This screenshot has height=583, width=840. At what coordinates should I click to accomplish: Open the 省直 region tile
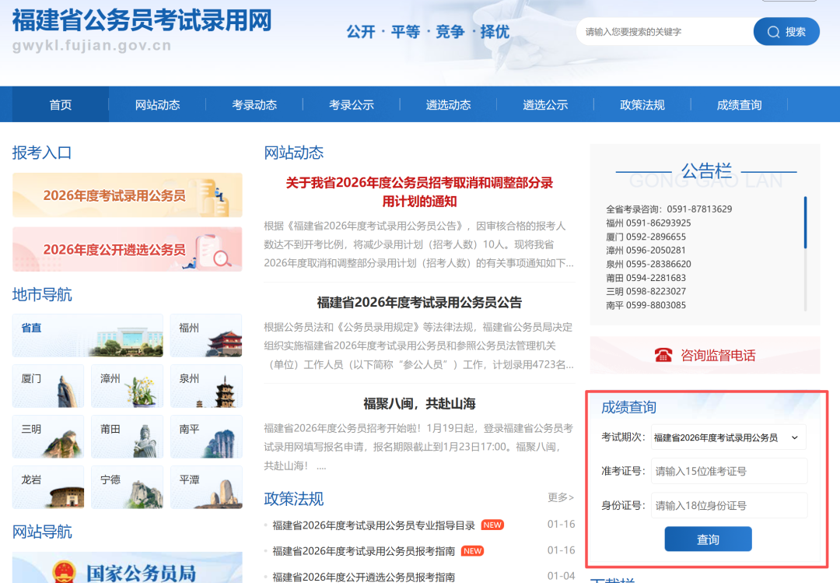[87, 335]
